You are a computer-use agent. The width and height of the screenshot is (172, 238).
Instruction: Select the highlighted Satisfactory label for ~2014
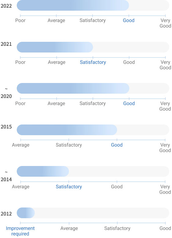(69, 187)
